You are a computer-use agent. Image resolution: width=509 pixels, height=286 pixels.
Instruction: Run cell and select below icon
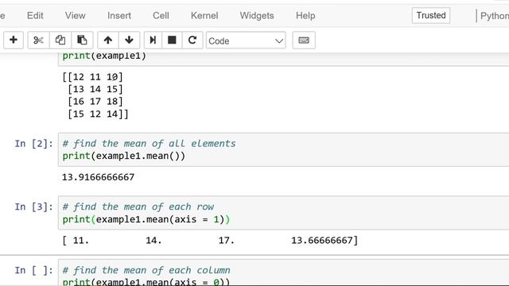[x=153, y=41]
